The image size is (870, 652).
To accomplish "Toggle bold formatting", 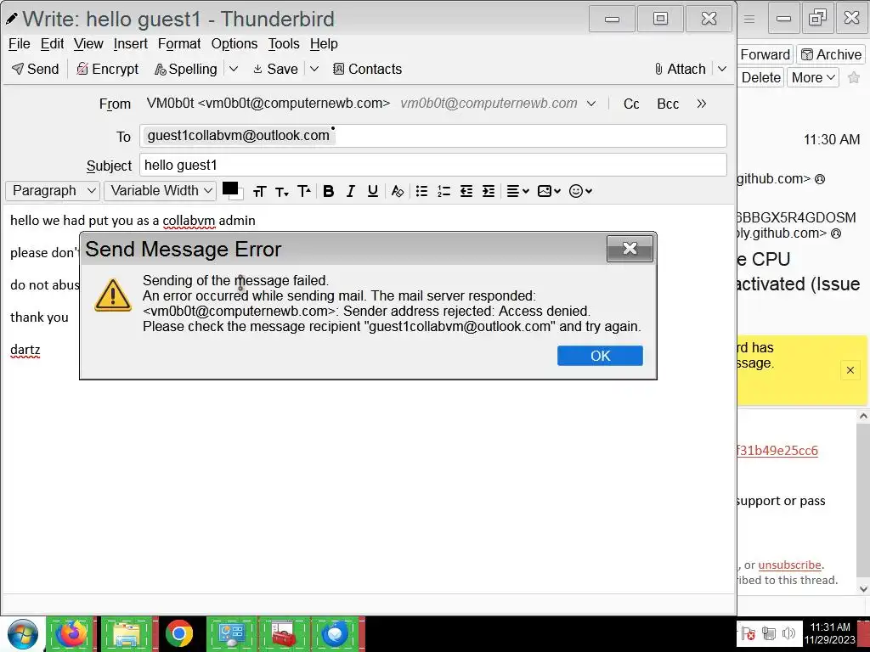I will [329, 191].
